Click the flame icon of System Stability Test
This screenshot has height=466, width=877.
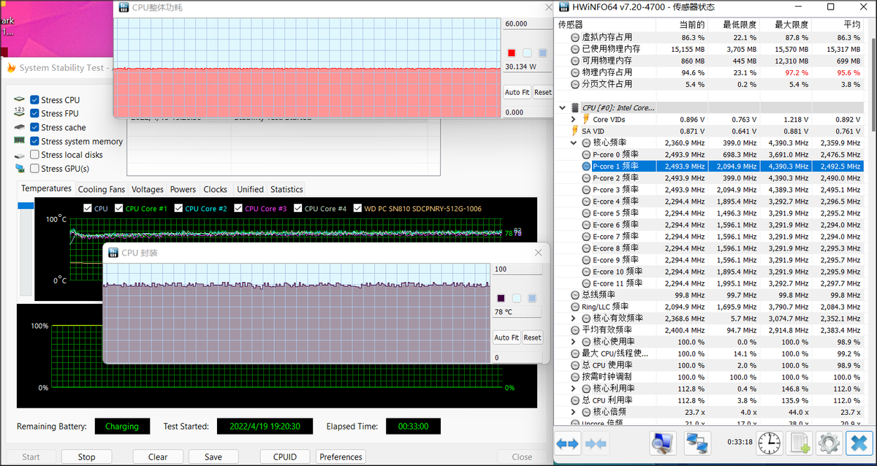click(11, 68)
